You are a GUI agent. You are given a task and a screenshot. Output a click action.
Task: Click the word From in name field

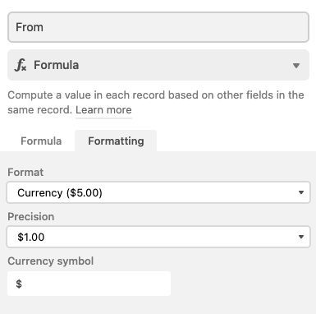[x=30, y=27]
